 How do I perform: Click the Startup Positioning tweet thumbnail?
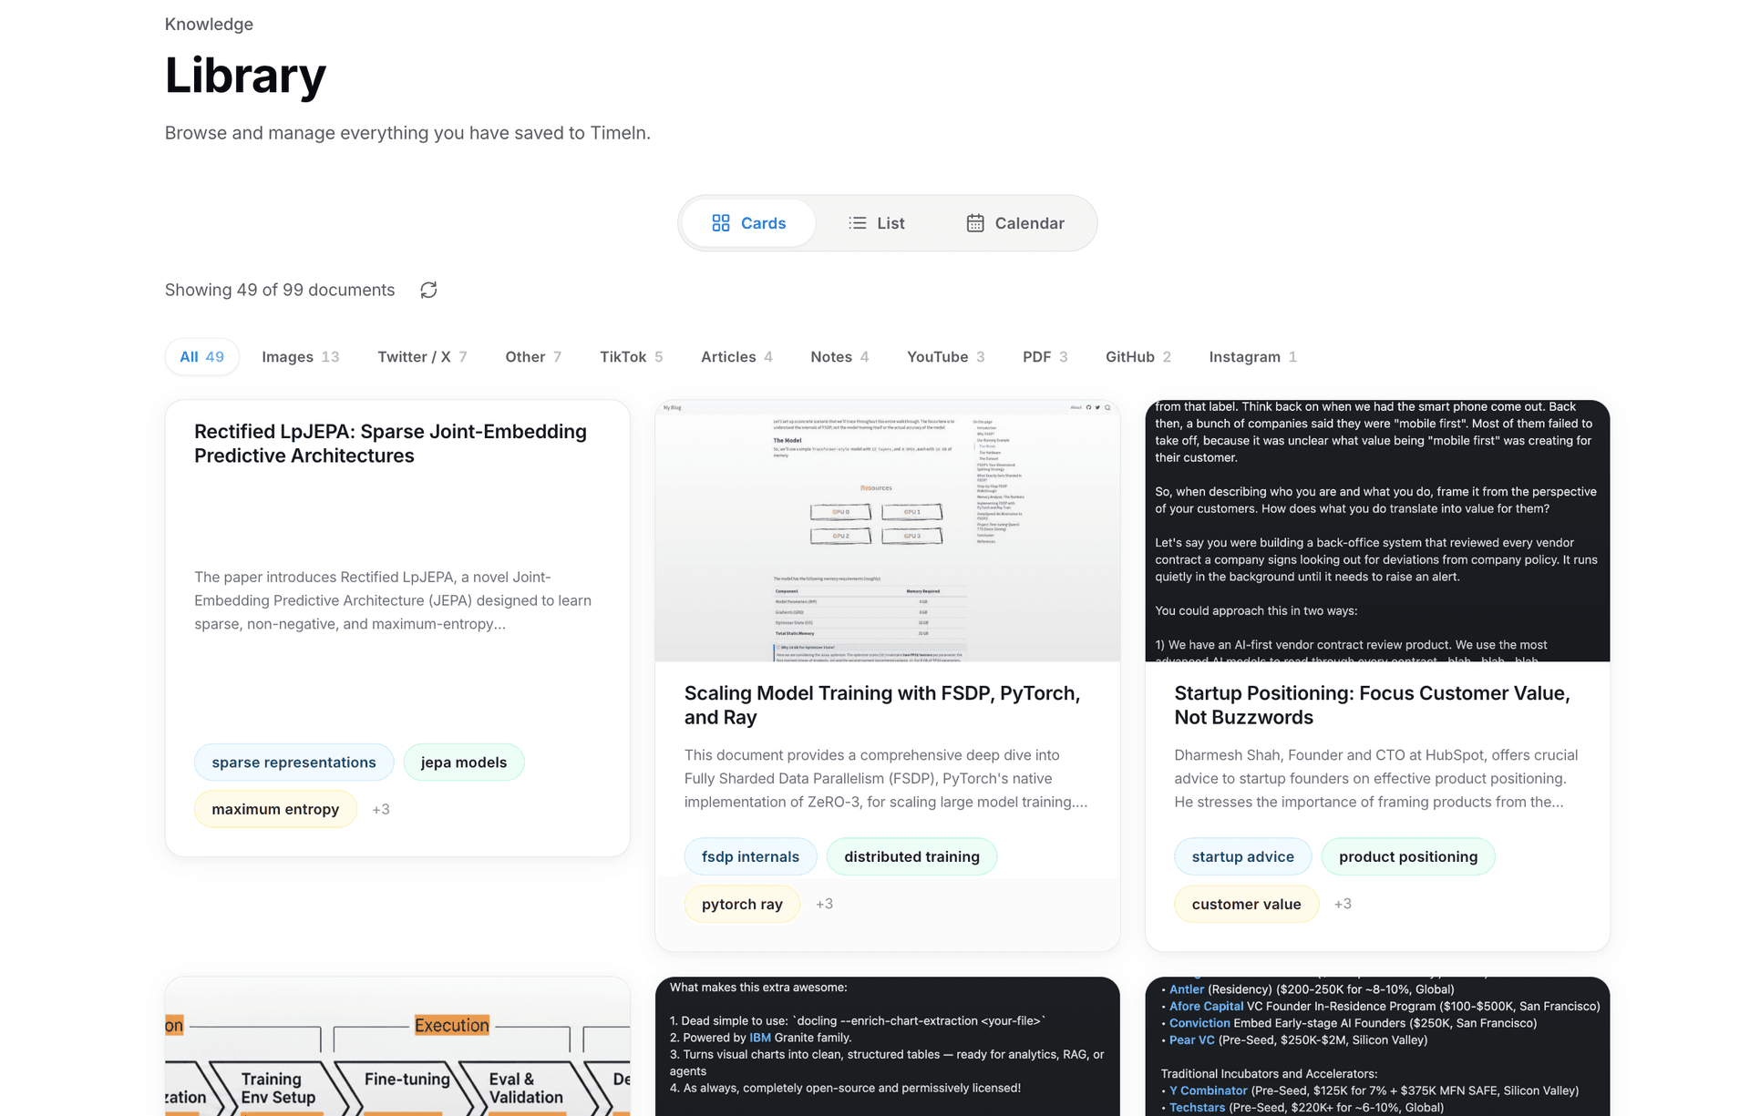1377,531
